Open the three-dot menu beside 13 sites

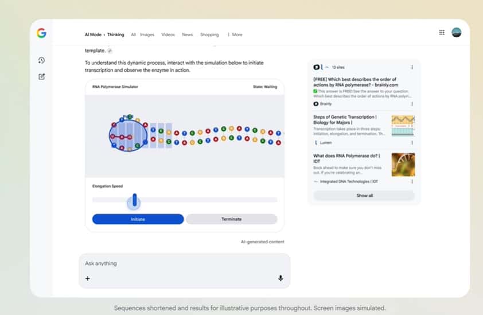click(412, 67)
